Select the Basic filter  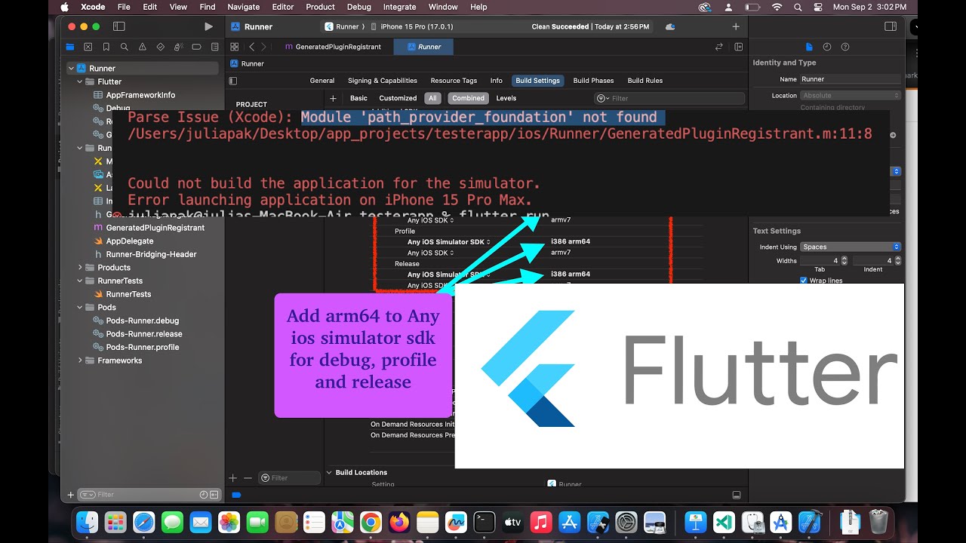(x=358, y=98)
